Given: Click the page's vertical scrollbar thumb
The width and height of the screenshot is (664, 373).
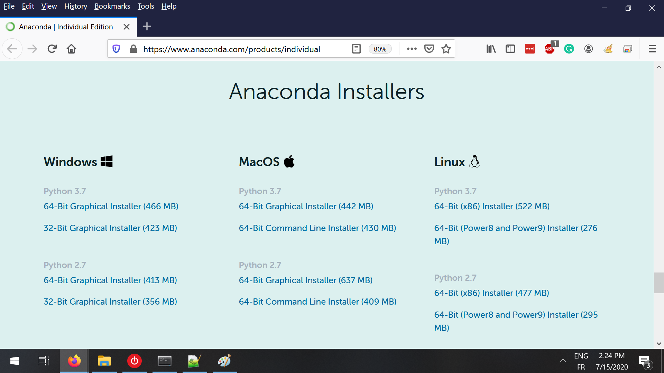Looking at the screenshot, I should point(658,283).
